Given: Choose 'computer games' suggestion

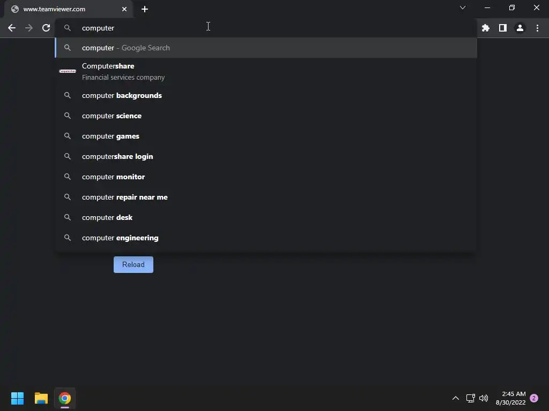Looking at the screenshot, I should point(266,136).
